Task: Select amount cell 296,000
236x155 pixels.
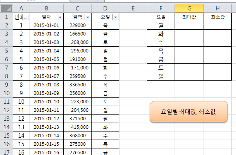Action: pyautogui.click(x=77, y=51)
